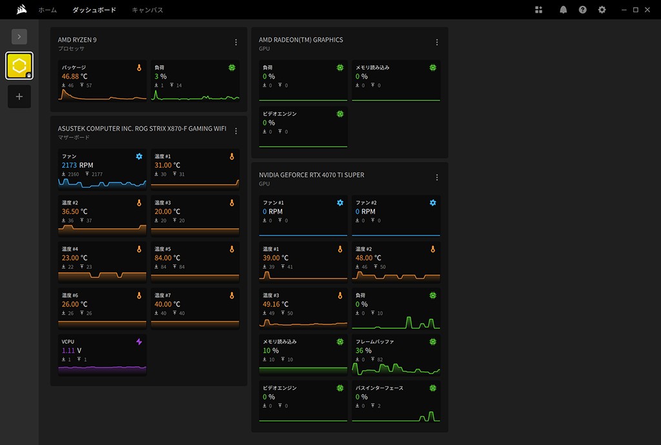
Task: Open the notifications bell
Action: (563, 10)
